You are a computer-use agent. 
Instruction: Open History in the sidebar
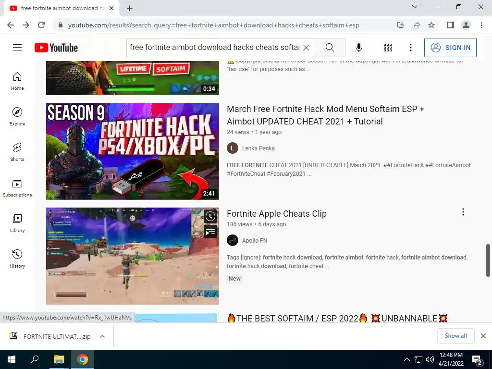(17, 258)
